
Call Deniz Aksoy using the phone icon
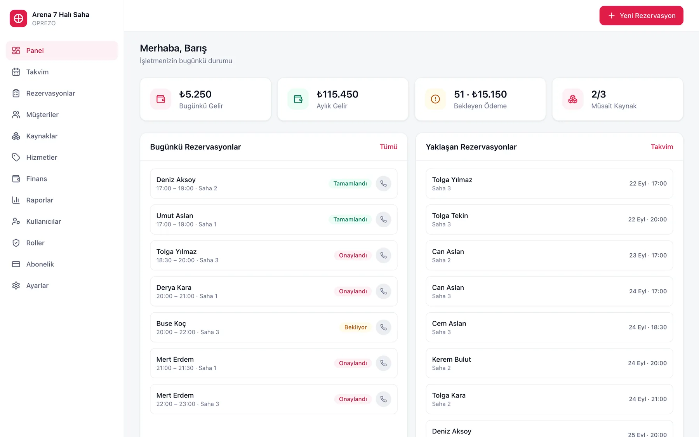(x=383, y=183)
